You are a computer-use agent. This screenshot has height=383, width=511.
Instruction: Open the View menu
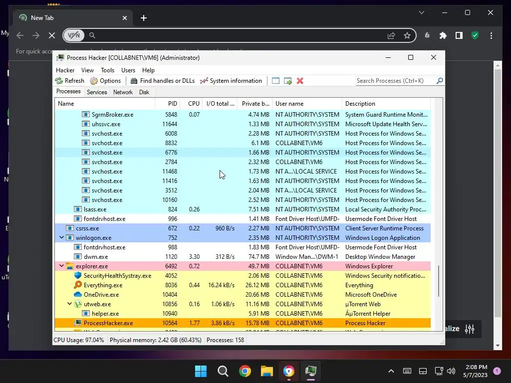pos(87,70)
